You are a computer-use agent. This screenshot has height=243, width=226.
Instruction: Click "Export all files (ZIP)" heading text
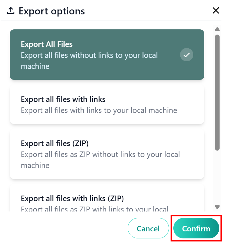click(55, 143)
